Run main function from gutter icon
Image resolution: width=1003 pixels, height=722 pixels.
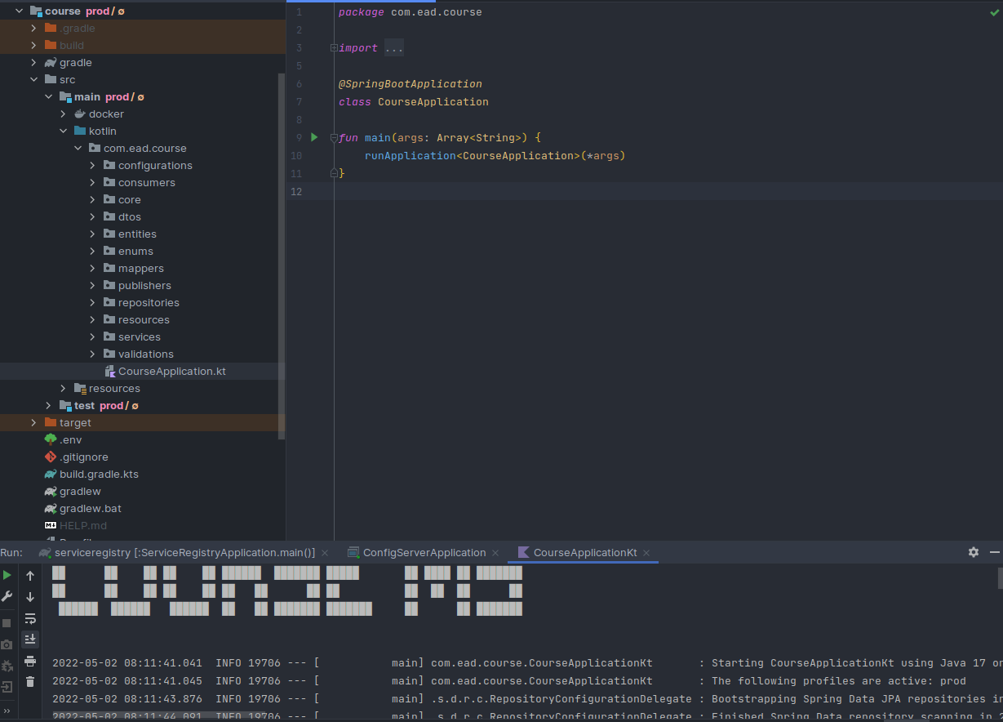[314, 137]
